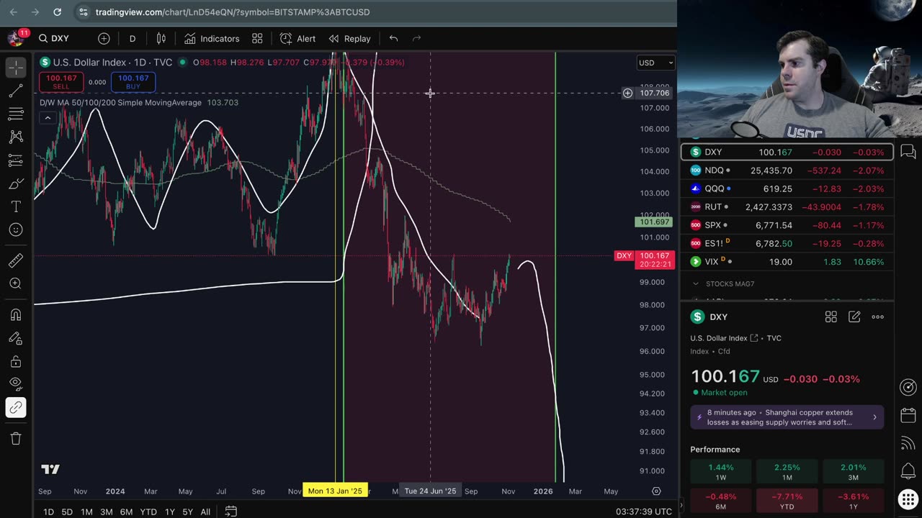922x518 pixels.
Task: Select the crosshair cursor tool
Action: pyautogui.click(x=16, y=67)
